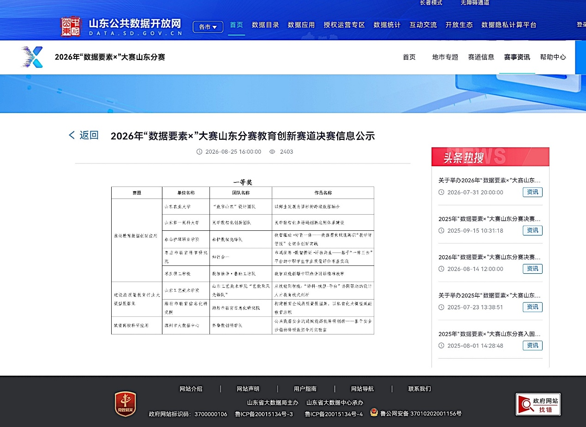Open the news item 2025年大赛山东分赛入围

pyautogui.click(x=490, y=334)
